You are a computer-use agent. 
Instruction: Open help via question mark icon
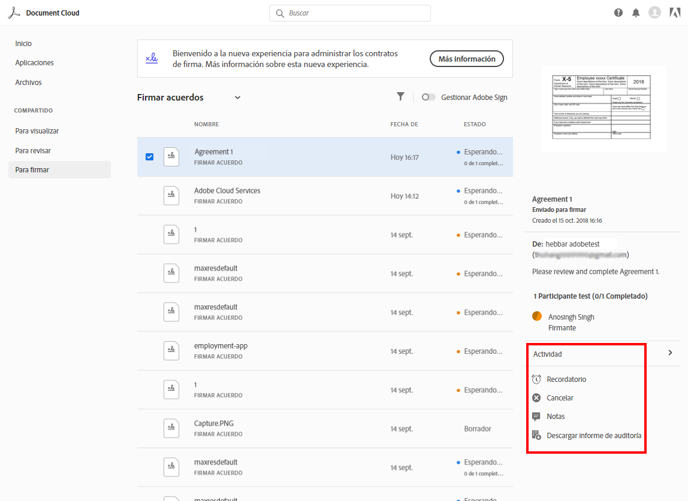pos(618,13)
